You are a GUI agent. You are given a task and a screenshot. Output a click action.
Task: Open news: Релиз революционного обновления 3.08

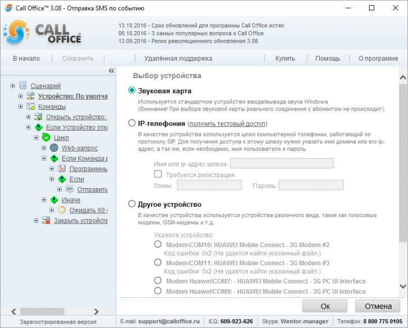(188, 41)
